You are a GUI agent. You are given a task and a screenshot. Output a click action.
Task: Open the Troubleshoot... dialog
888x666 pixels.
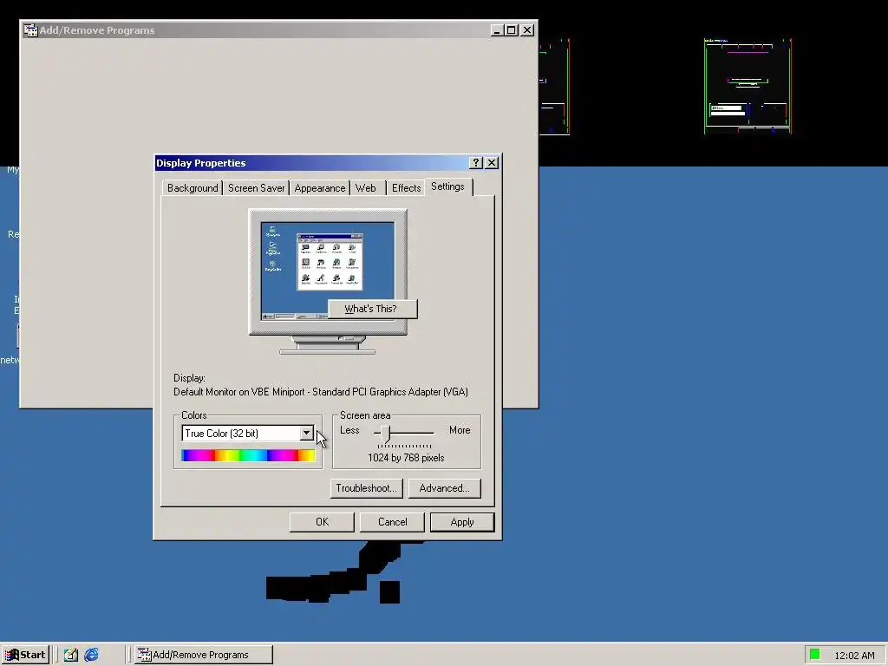tap(367, 488)
